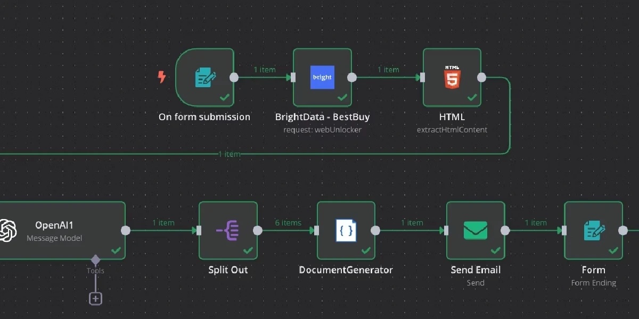The image size is (639, 319).
Task: Click the success checkmark on Send Email node
Action: (495, 250)
